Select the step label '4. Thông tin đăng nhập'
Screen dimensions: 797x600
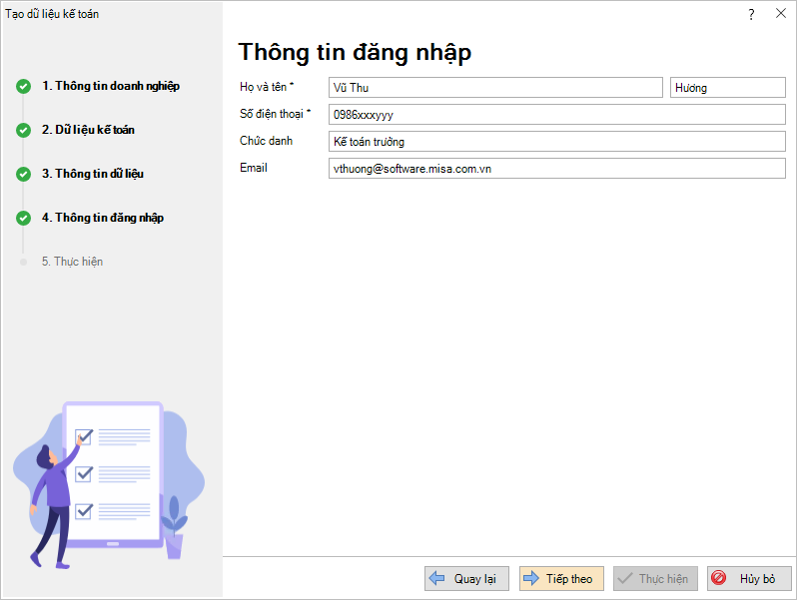[102, 218]
